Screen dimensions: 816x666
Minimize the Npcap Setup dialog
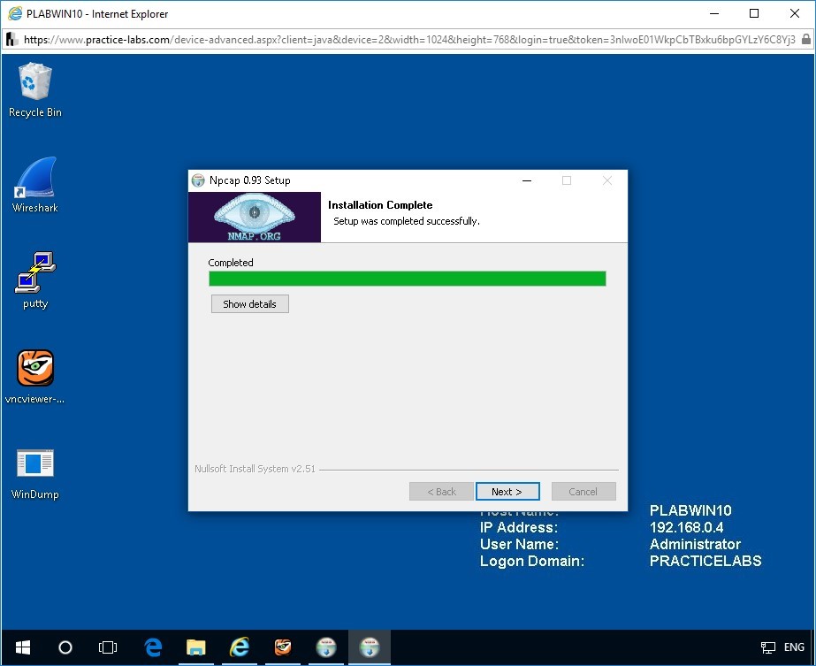tap(527, 180)
